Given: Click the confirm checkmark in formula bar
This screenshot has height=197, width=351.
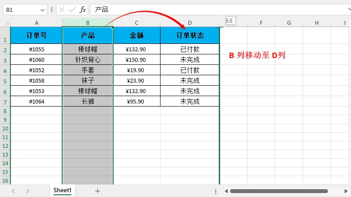Looking at the screenshot, I should (x=72, y=10).
